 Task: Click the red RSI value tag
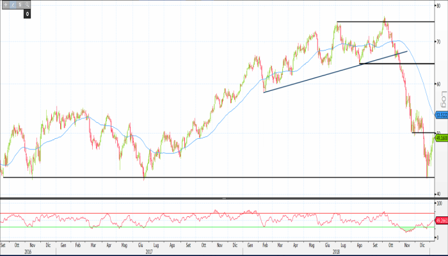point(440,221)
